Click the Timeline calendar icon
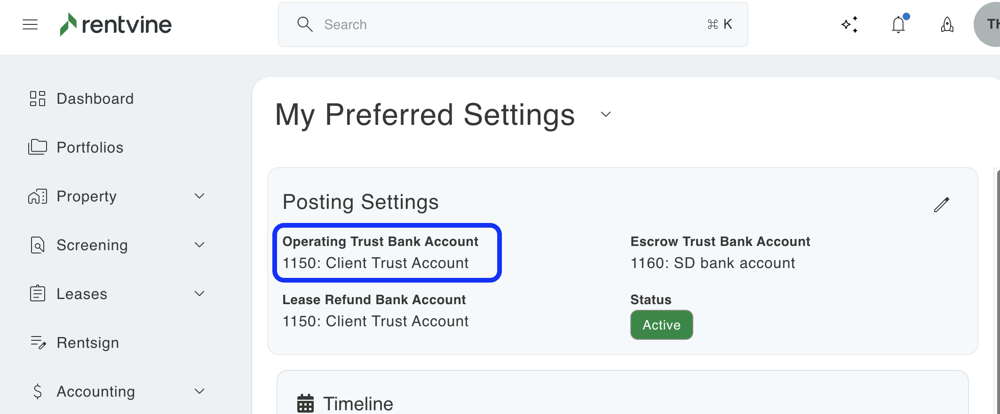Screen dimensions: 1000x414 pos(305,403)
